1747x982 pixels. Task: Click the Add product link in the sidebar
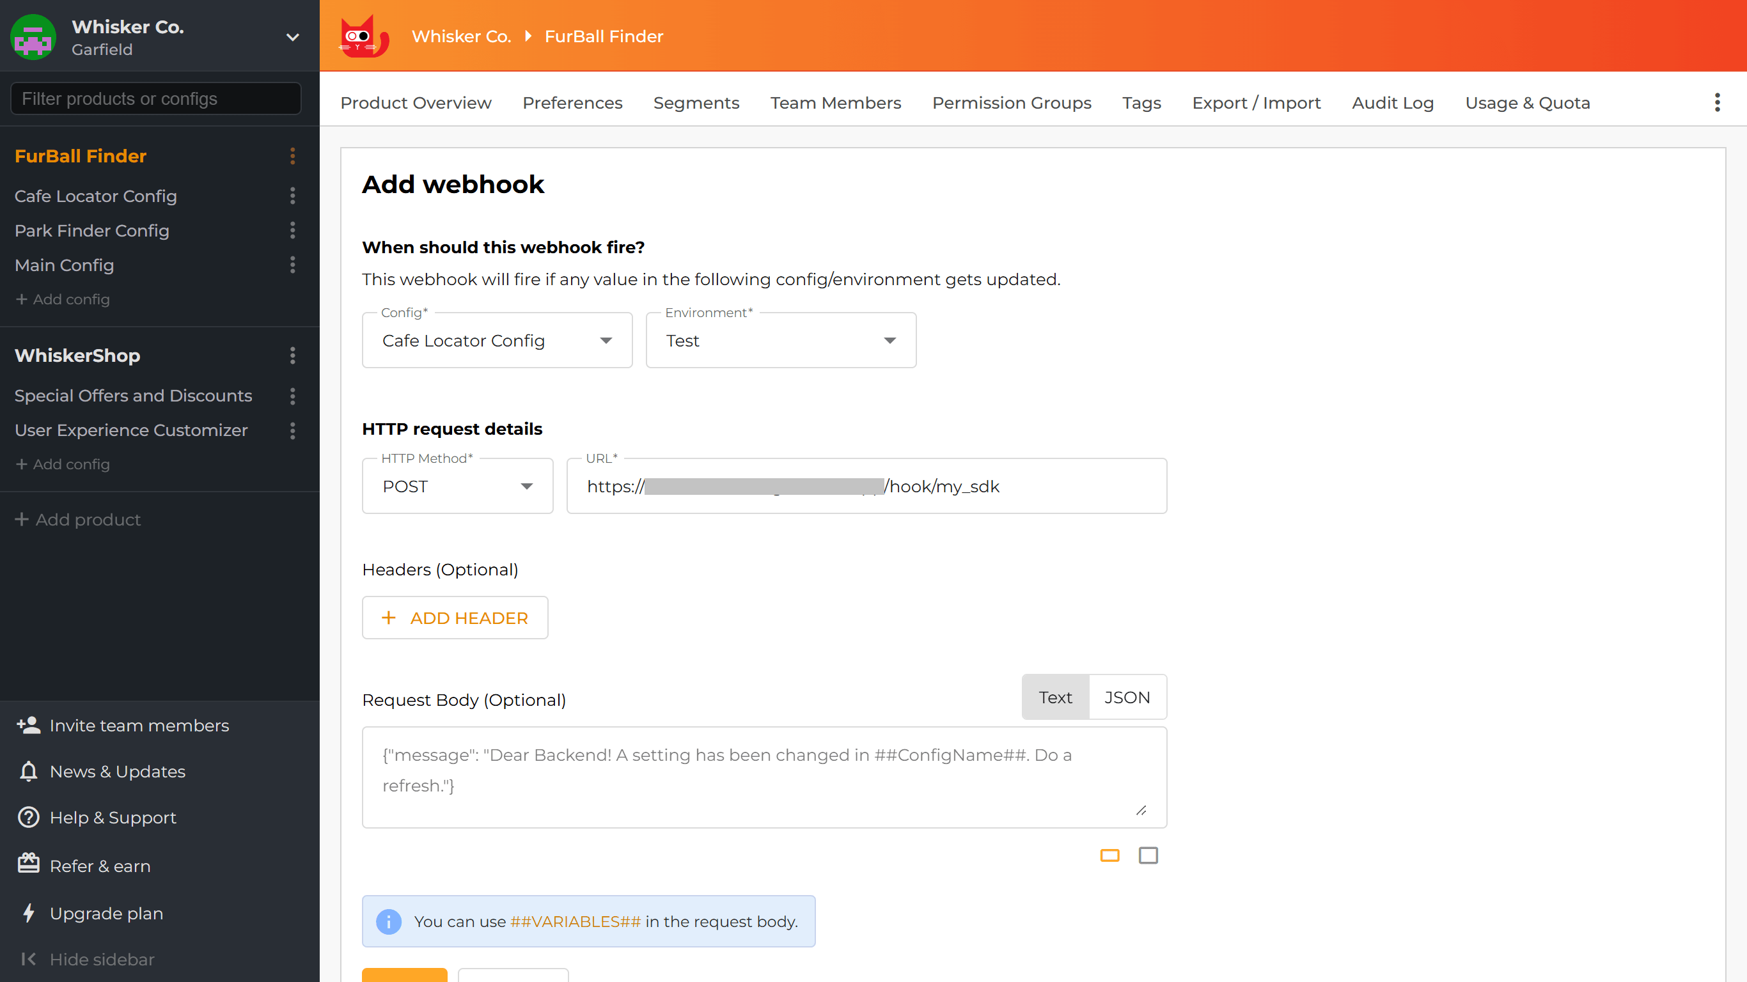77,520
